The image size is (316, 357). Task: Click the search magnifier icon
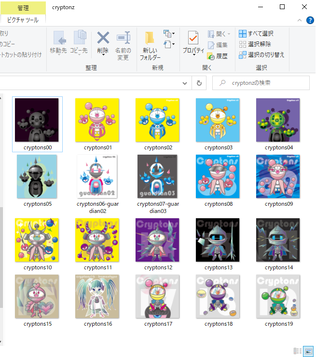click(222, 83)
